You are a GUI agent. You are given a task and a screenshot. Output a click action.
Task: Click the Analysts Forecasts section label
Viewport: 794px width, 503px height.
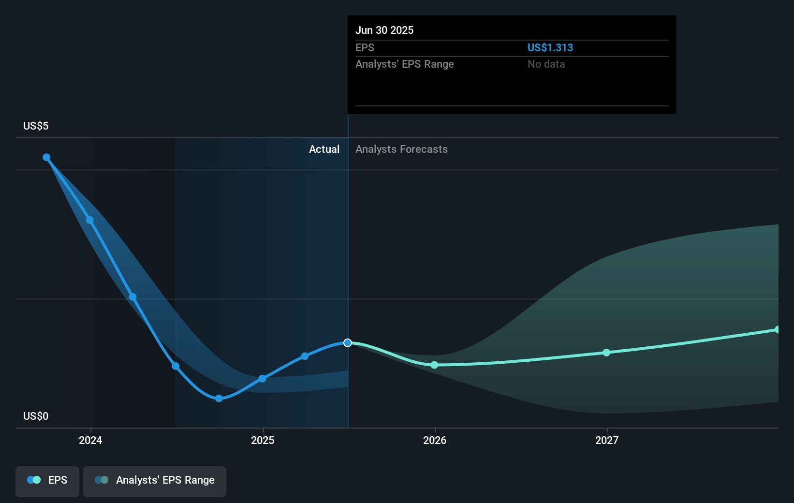[x=401, y=149]
